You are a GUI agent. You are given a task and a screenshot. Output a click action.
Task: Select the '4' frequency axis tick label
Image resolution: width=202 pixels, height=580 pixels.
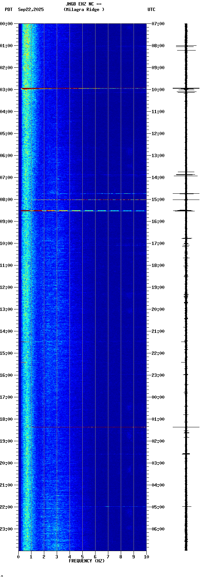point(70,557)
